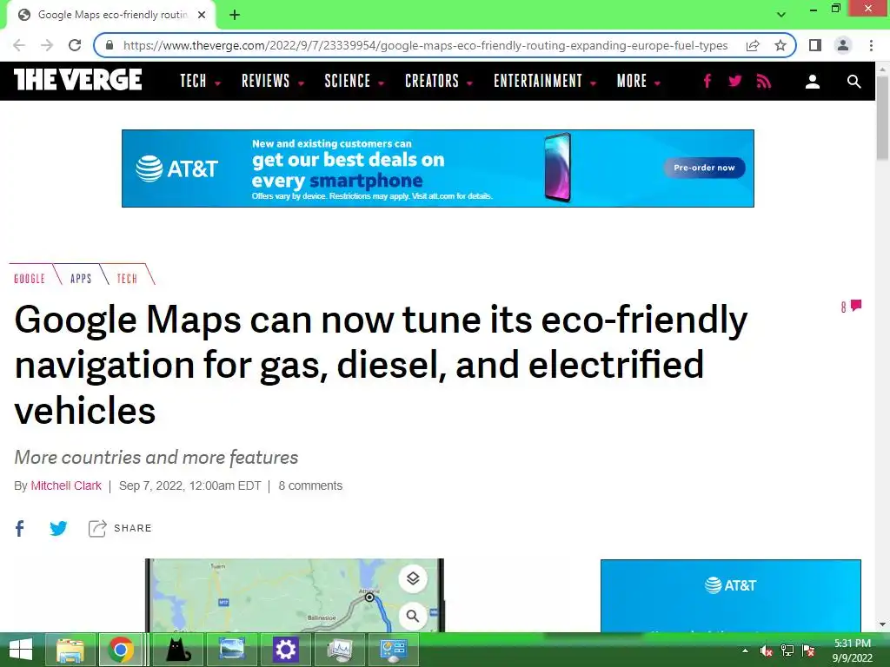Click the article headline text

click(381, 365)
